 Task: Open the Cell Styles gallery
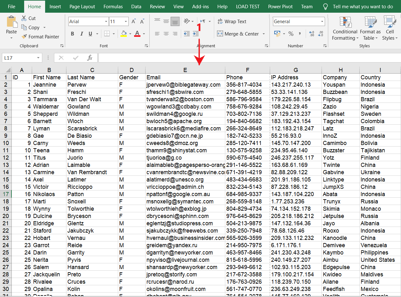(390, 28)
